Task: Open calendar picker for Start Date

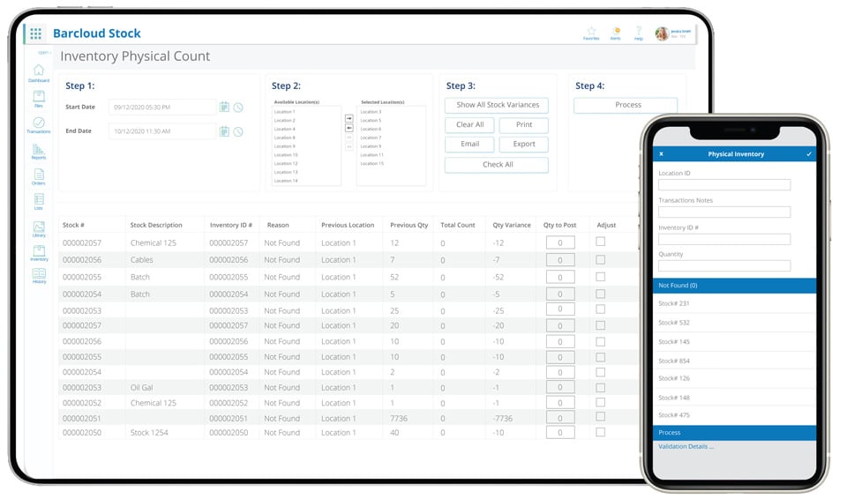Action: 224,107
